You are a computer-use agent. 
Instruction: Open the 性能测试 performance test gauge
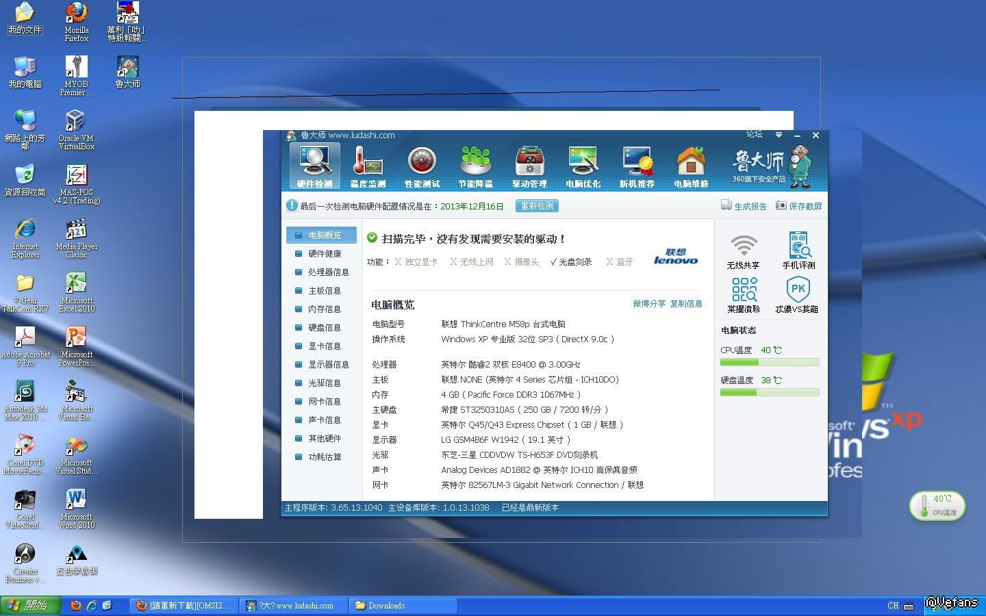tap(422, 166)
